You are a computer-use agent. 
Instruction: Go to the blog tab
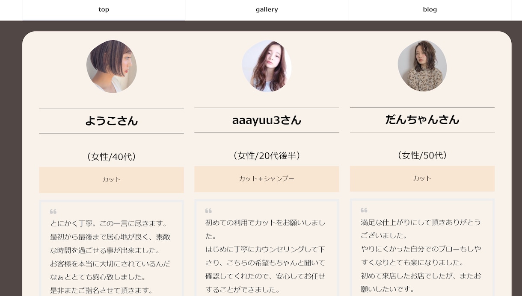point(430,10)
